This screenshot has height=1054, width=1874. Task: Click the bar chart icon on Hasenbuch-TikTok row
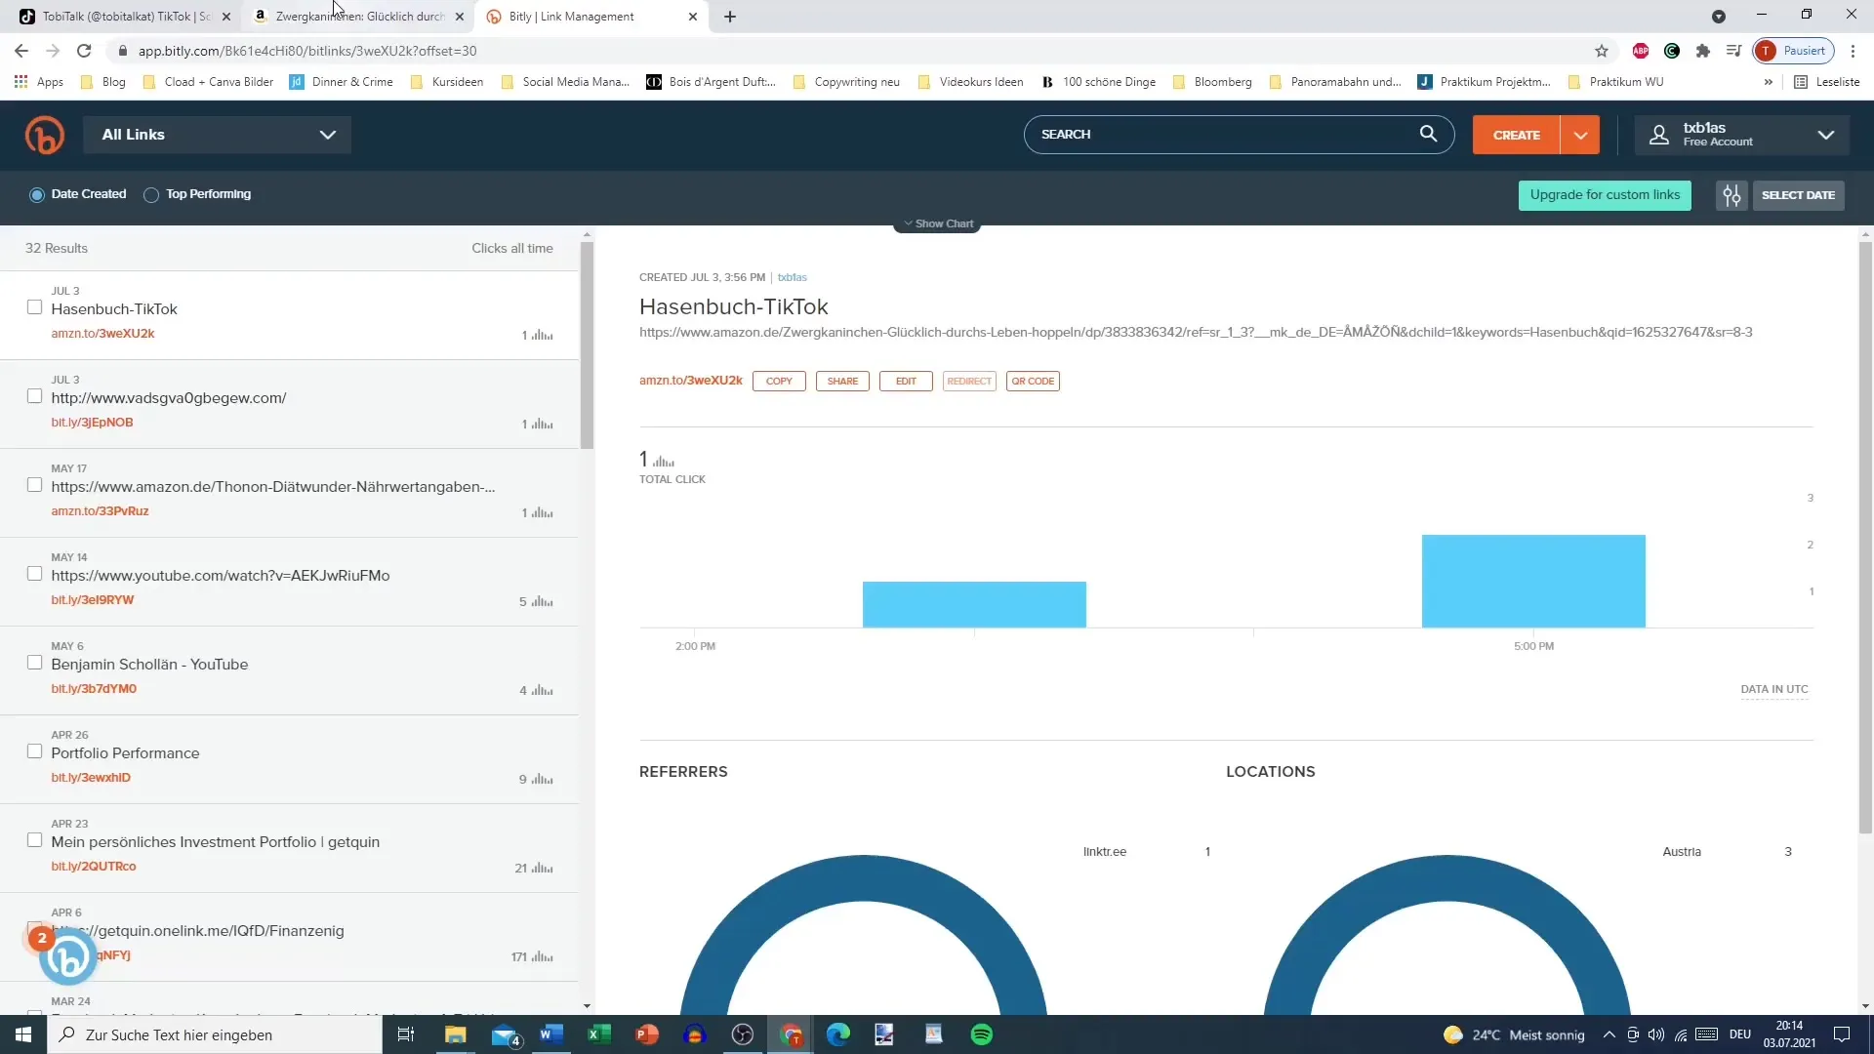543,335
